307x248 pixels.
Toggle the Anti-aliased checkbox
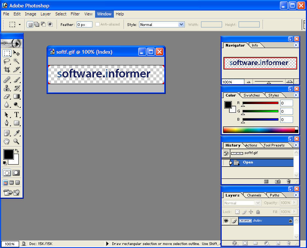(x=97, y=24)
